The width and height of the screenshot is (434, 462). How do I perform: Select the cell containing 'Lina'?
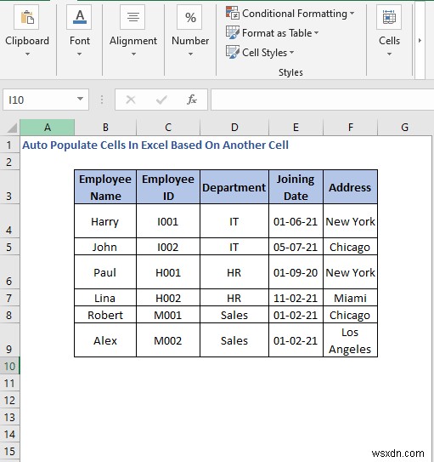point(105,298)
